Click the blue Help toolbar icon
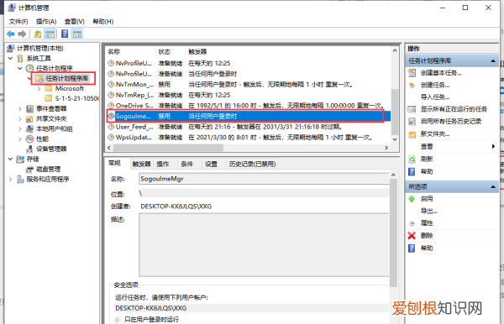The image size is (504, 324). 65,34
